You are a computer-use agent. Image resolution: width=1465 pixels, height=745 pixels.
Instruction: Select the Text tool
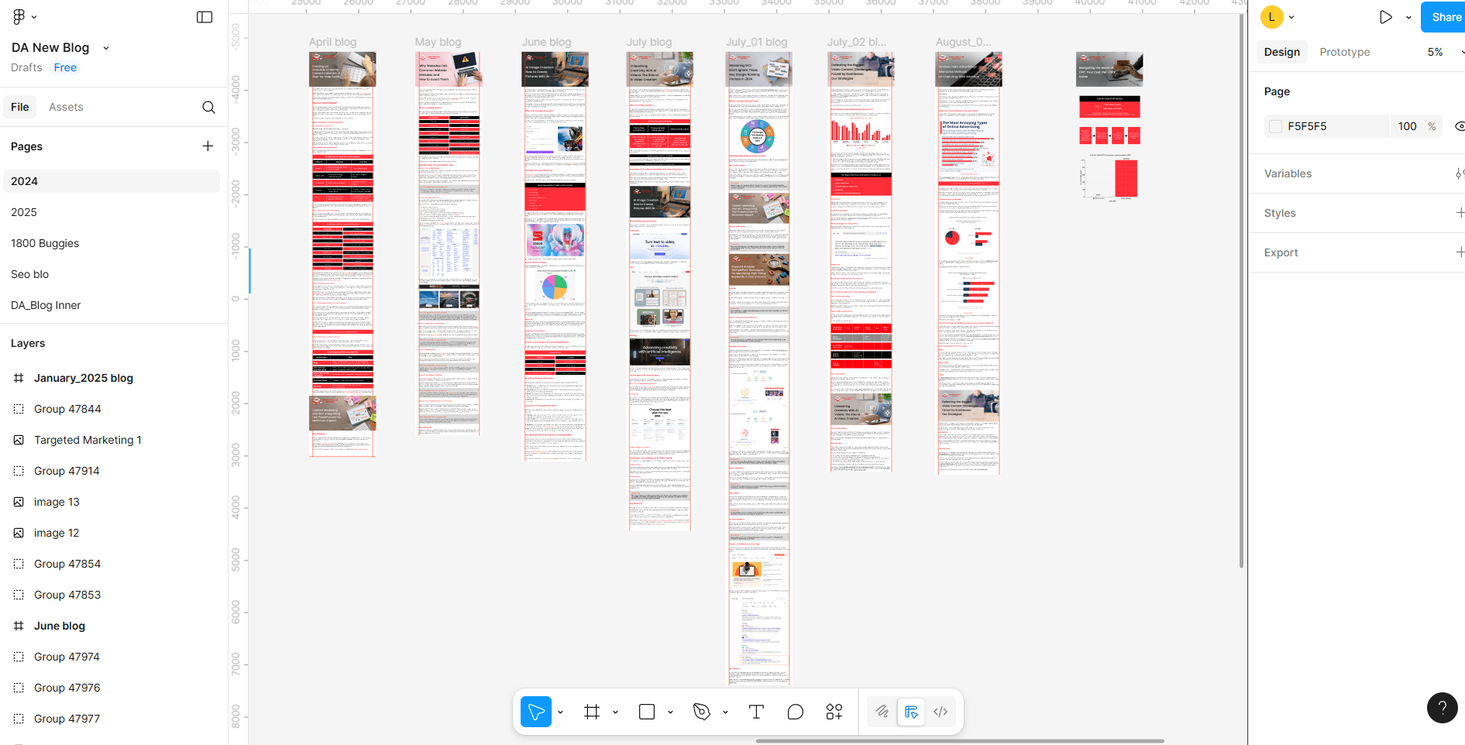(x=756, y=712)
